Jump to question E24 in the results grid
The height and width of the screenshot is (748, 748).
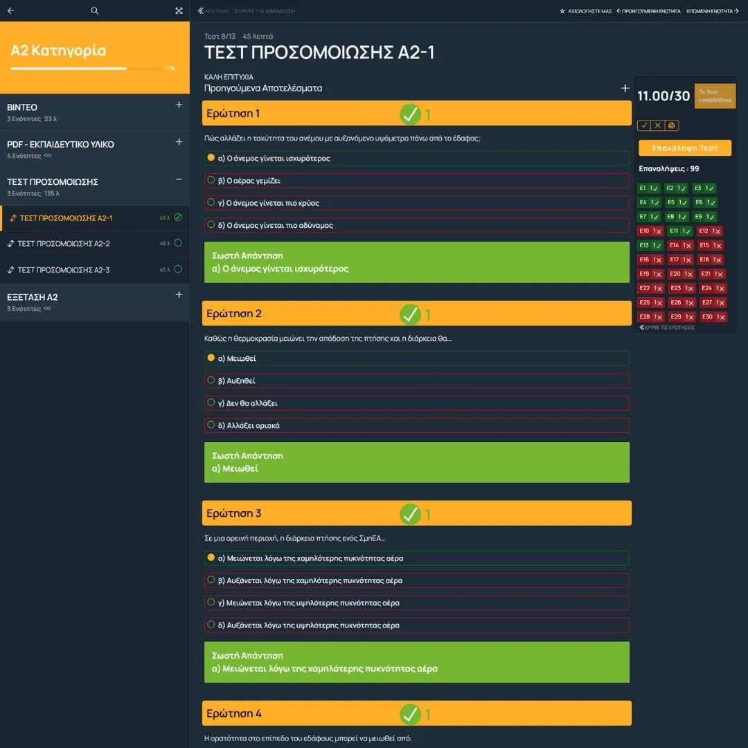(x=713, y=288)
